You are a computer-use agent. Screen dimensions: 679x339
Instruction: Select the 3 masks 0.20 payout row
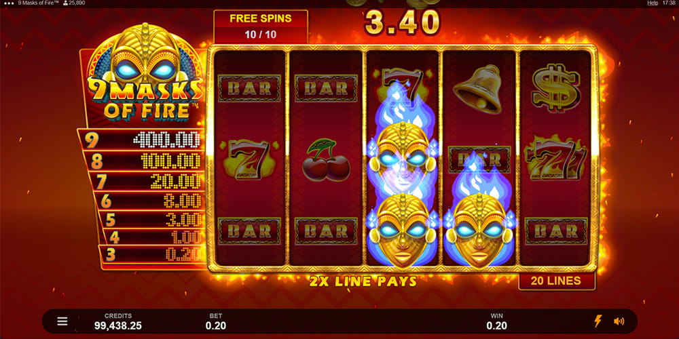click(151, 254)
